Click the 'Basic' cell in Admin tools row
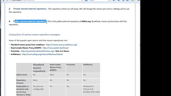 (x=58, y=75)
